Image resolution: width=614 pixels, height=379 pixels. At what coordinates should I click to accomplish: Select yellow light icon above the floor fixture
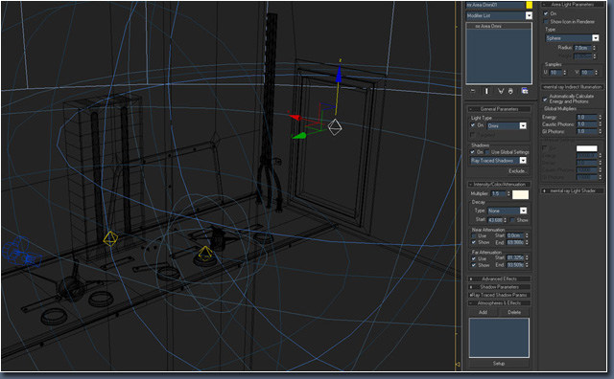(x=205, y=254)
